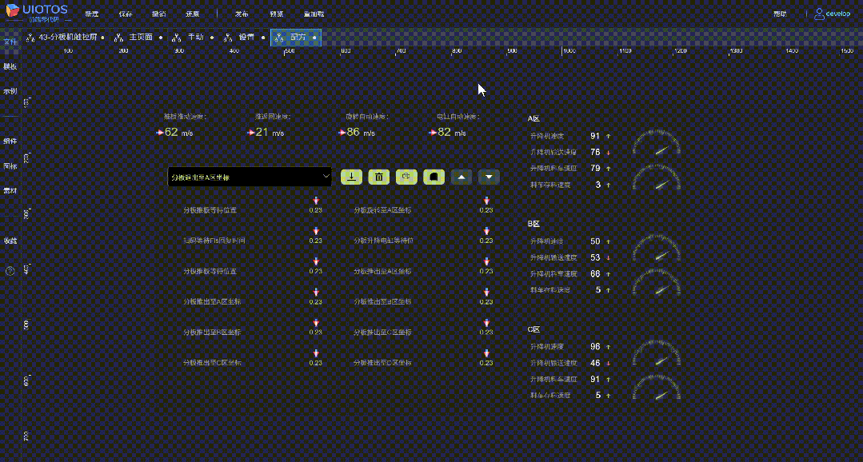The image size is (863, 462).
Task: Click the B区 section heading
Action: coord(533,224)
